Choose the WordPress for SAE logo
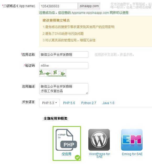 pyautogui.click(x=99, y=140)
